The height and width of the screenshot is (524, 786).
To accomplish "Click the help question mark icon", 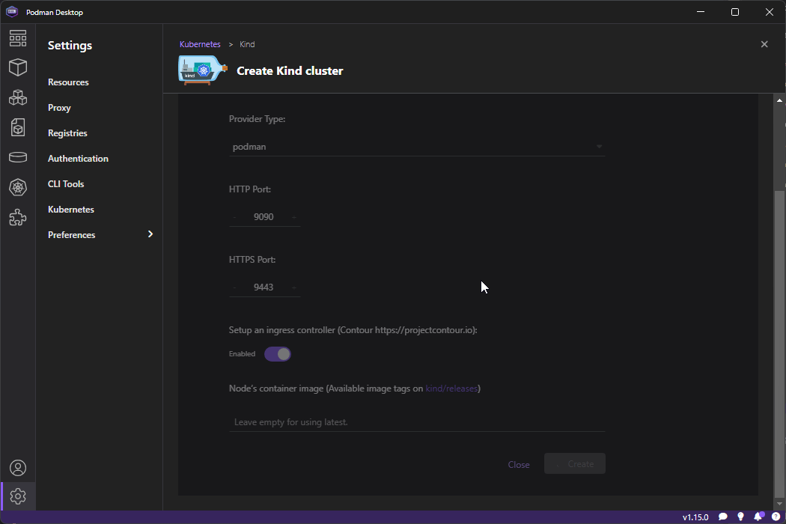I will [776, 517].
